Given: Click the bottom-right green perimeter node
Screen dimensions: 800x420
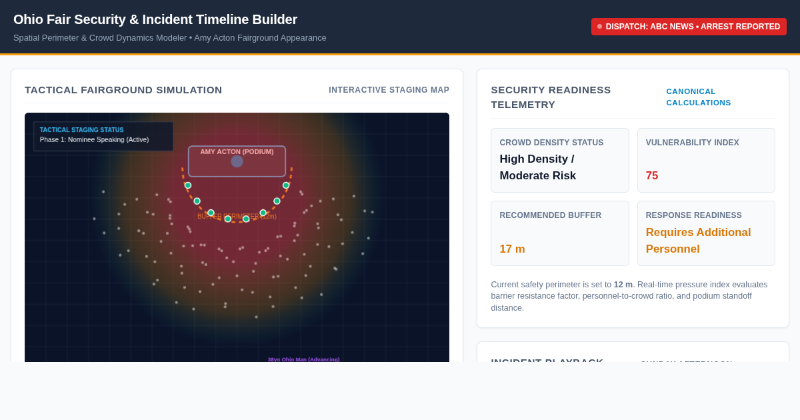Looking at the screenshot, I should (246, 219).
